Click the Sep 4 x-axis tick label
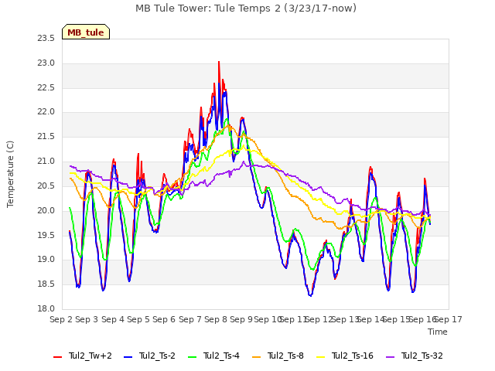This screenshot has width=495, height=371. coord(113,319)
